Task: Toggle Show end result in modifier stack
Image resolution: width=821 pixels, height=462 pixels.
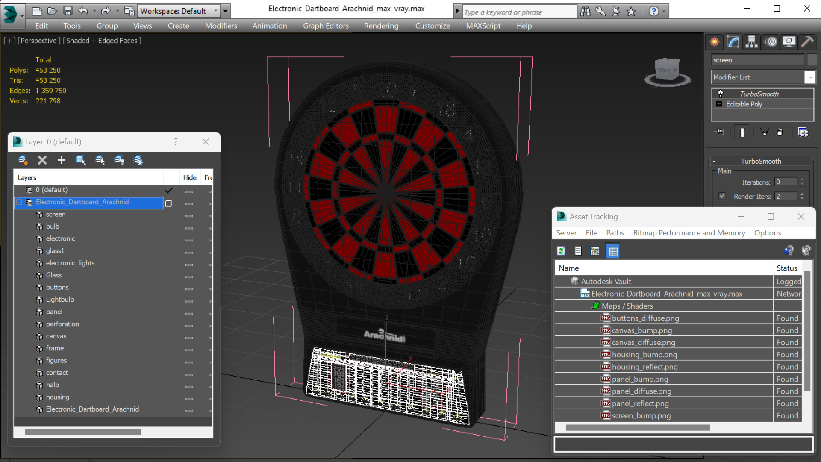Action: pos(742,132)
